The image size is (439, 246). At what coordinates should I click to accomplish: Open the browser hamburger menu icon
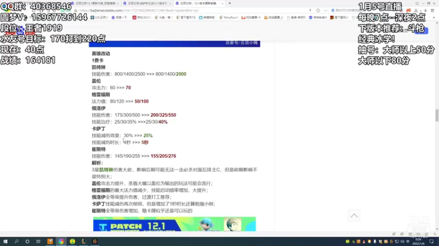[432, 10]
